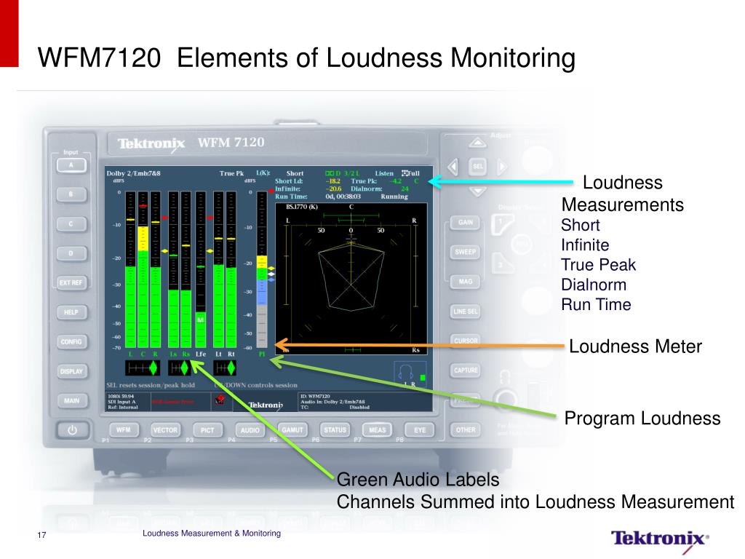Switch to the STATUS display mode

click(x=335, y=429)
